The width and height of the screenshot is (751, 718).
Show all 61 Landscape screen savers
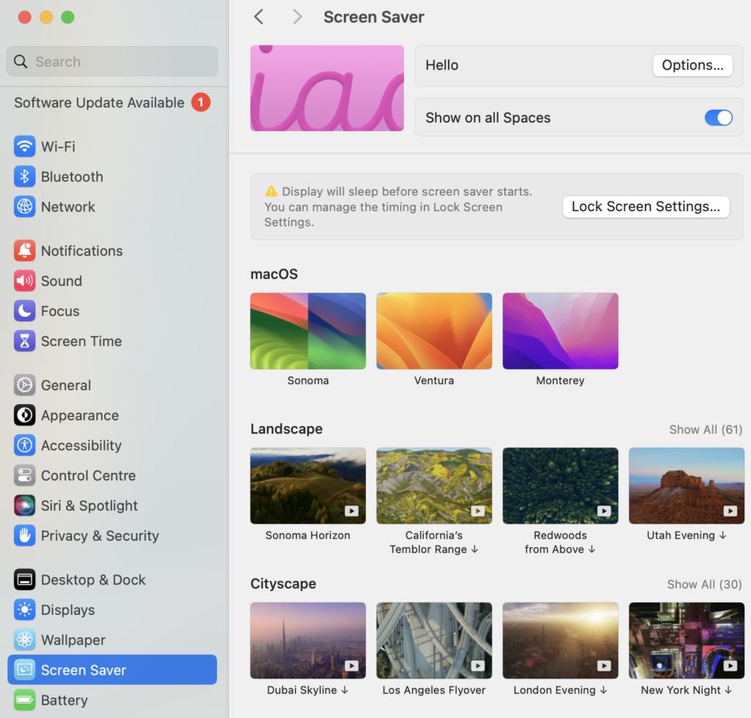point(706,429)
